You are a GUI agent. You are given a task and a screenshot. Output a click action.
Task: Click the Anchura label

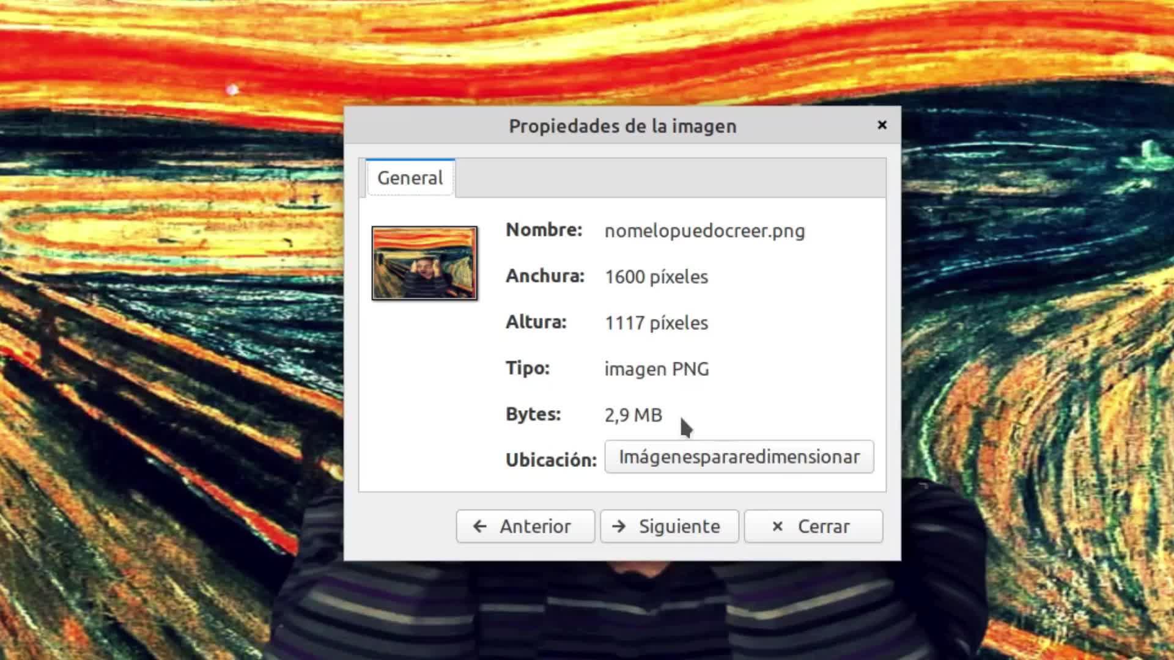point(545,276)
